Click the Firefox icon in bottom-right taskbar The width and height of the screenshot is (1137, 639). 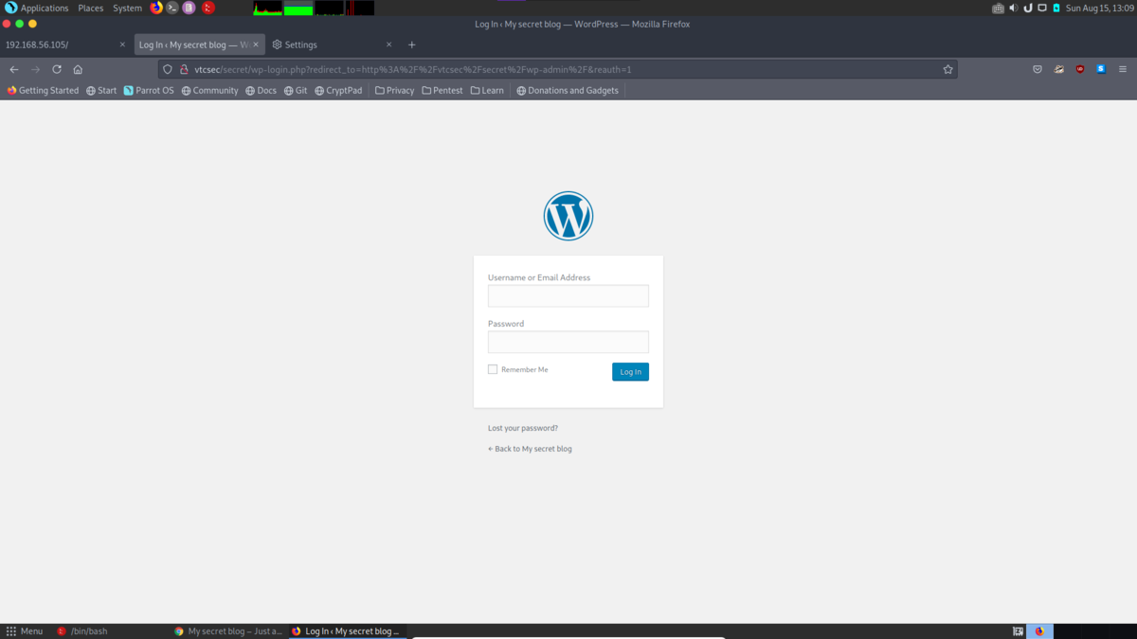(x=1039, y=631)
